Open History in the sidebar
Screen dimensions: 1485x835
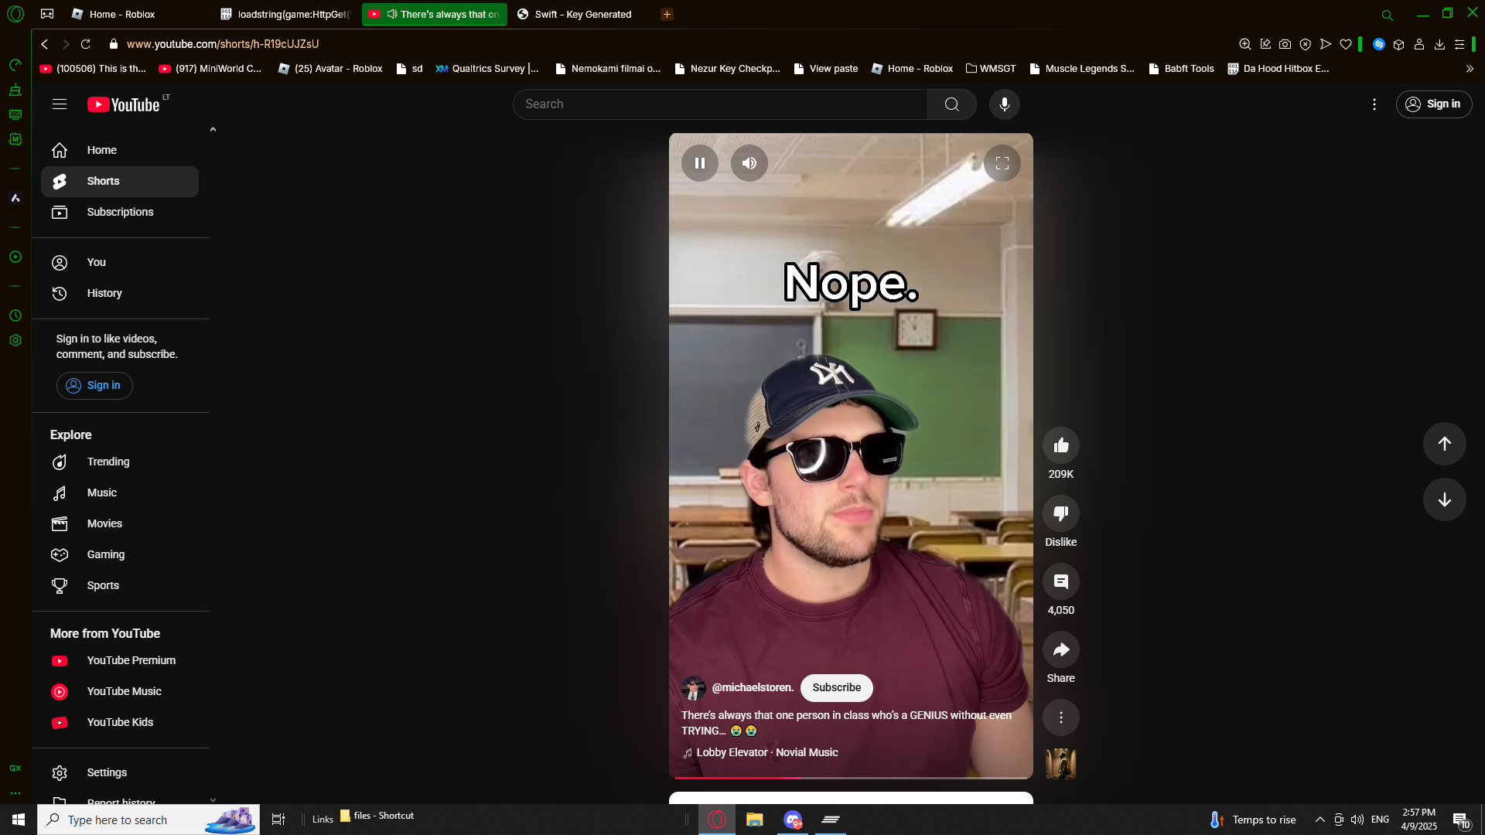pyautogui.click(x=120, y=293)
